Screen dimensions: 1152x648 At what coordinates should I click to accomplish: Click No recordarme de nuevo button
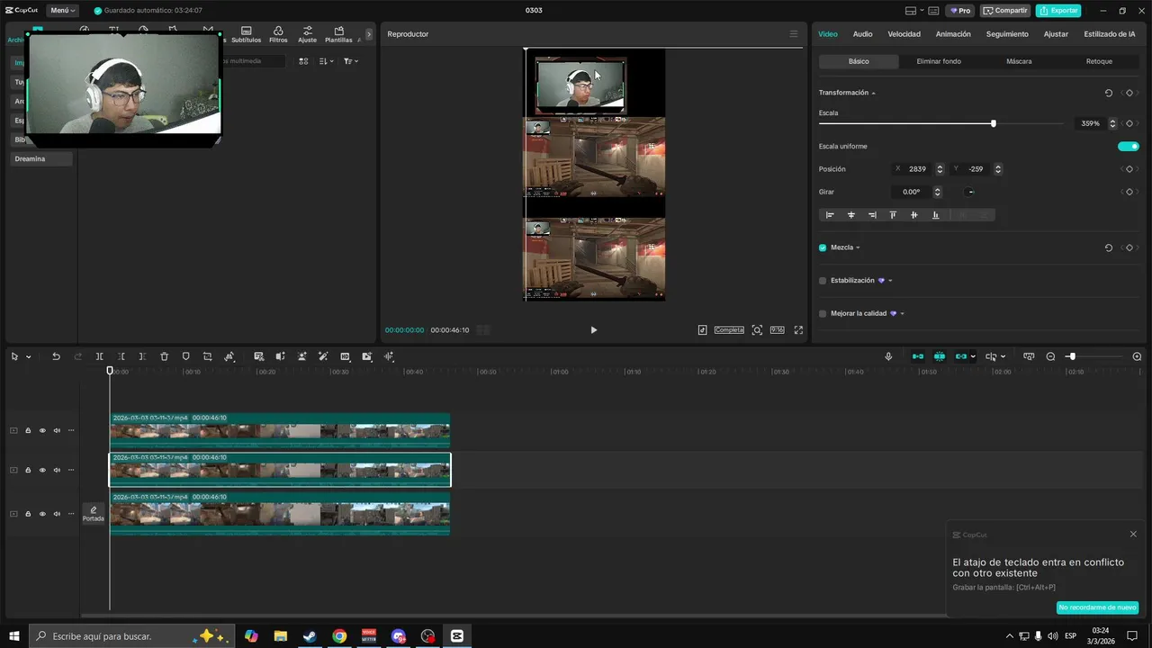[1097, 607]
